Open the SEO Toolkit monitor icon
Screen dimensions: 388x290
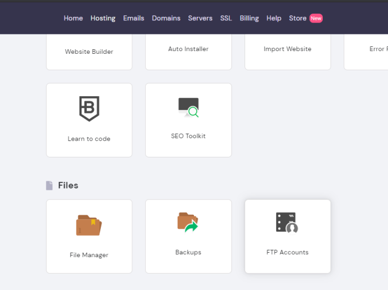[x=188, y=108]
